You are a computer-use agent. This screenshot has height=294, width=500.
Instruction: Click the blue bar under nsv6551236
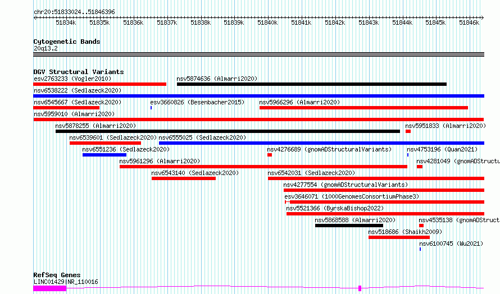(x=104, y=155)
